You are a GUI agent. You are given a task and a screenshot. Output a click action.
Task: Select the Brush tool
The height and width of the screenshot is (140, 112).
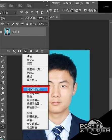pyautogui.click(x=3, y=61)
